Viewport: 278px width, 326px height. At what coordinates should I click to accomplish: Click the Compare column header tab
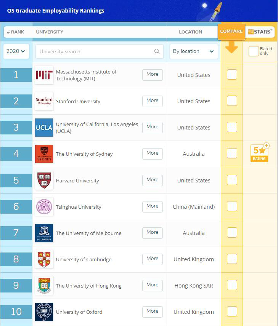[x=231, y=31]
